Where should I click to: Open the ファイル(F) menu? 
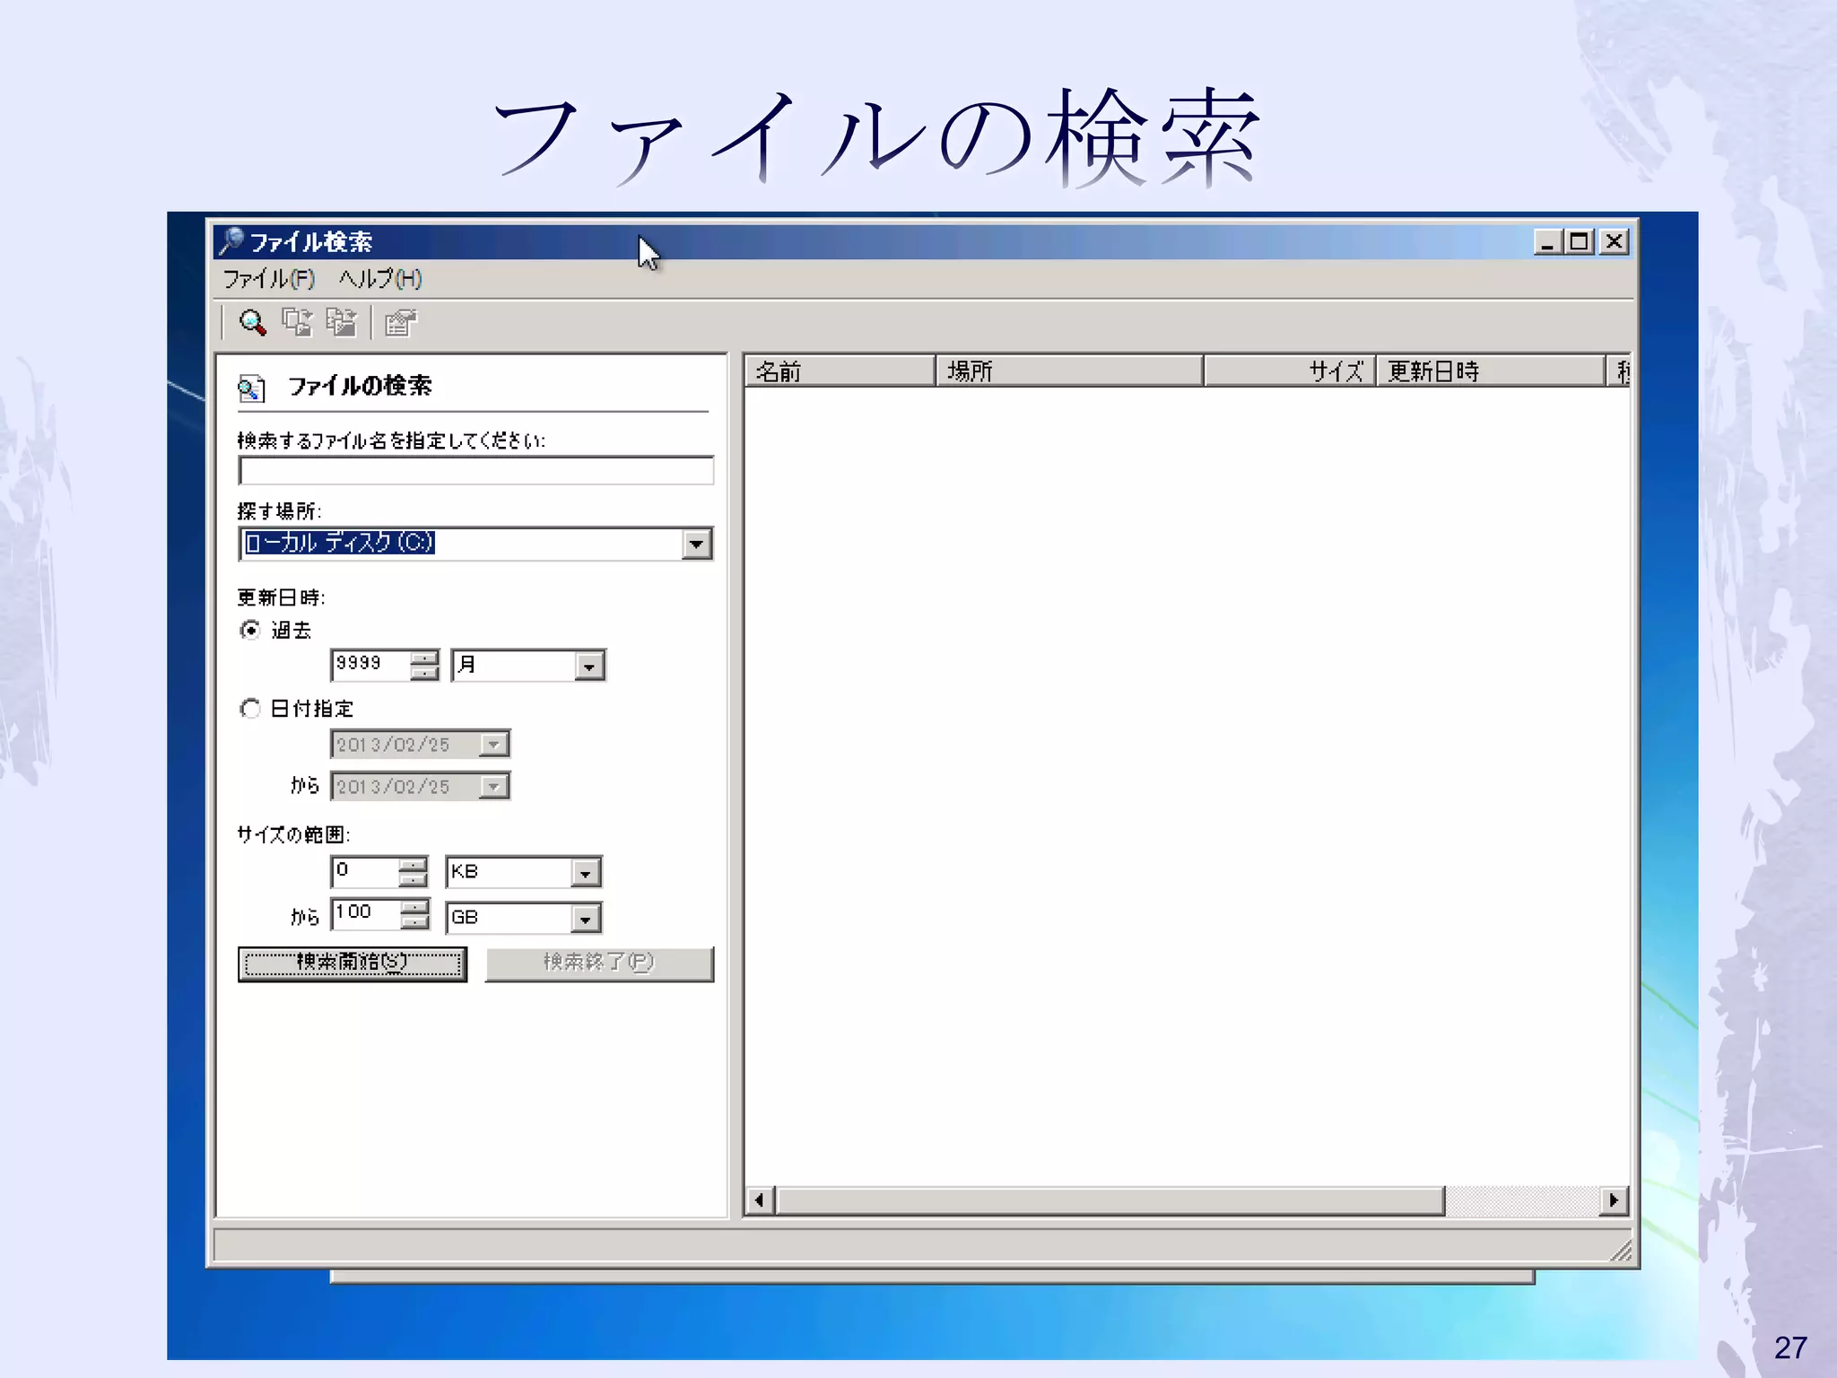pyautogui.click(x=268, y=279)
